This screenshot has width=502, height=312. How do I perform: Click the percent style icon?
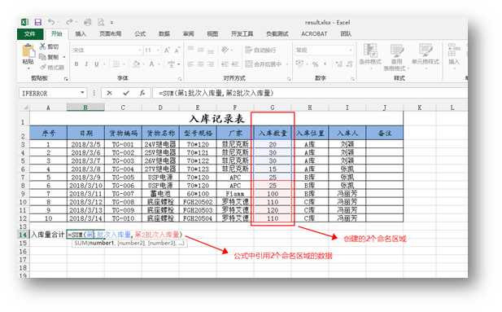pyautogui.click(x=316, y=64)
